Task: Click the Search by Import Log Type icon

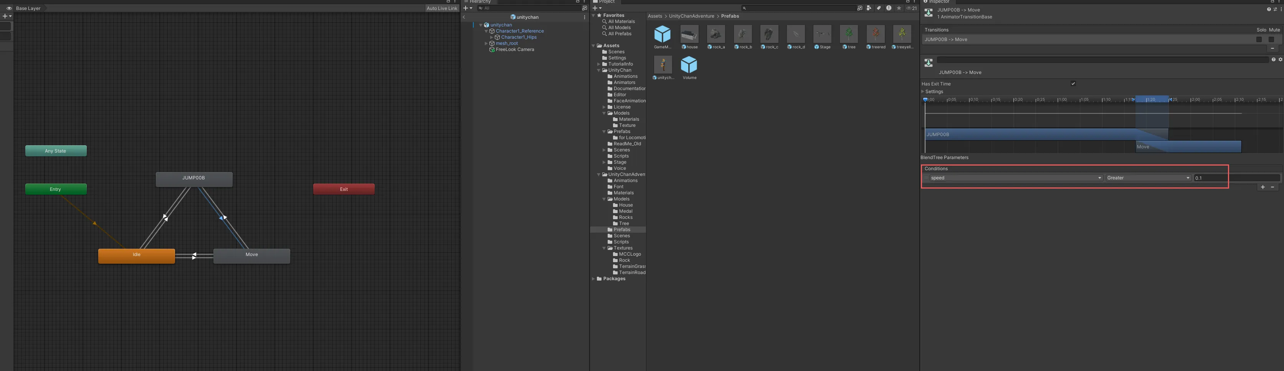Action: point(889,8)
